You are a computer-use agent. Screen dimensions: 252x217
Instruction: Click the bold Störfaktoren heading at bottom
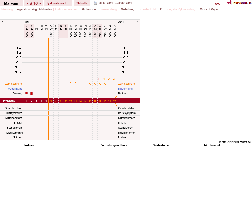161,145
